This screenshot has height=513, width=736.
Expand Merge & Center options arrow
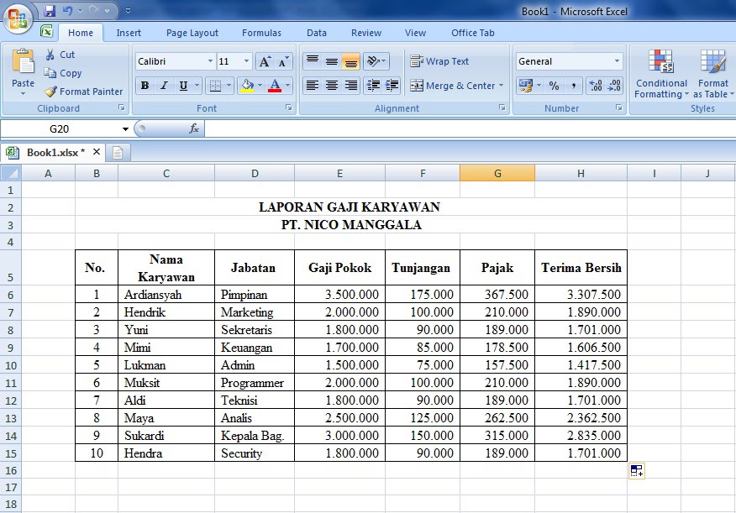tap(502, 86)
